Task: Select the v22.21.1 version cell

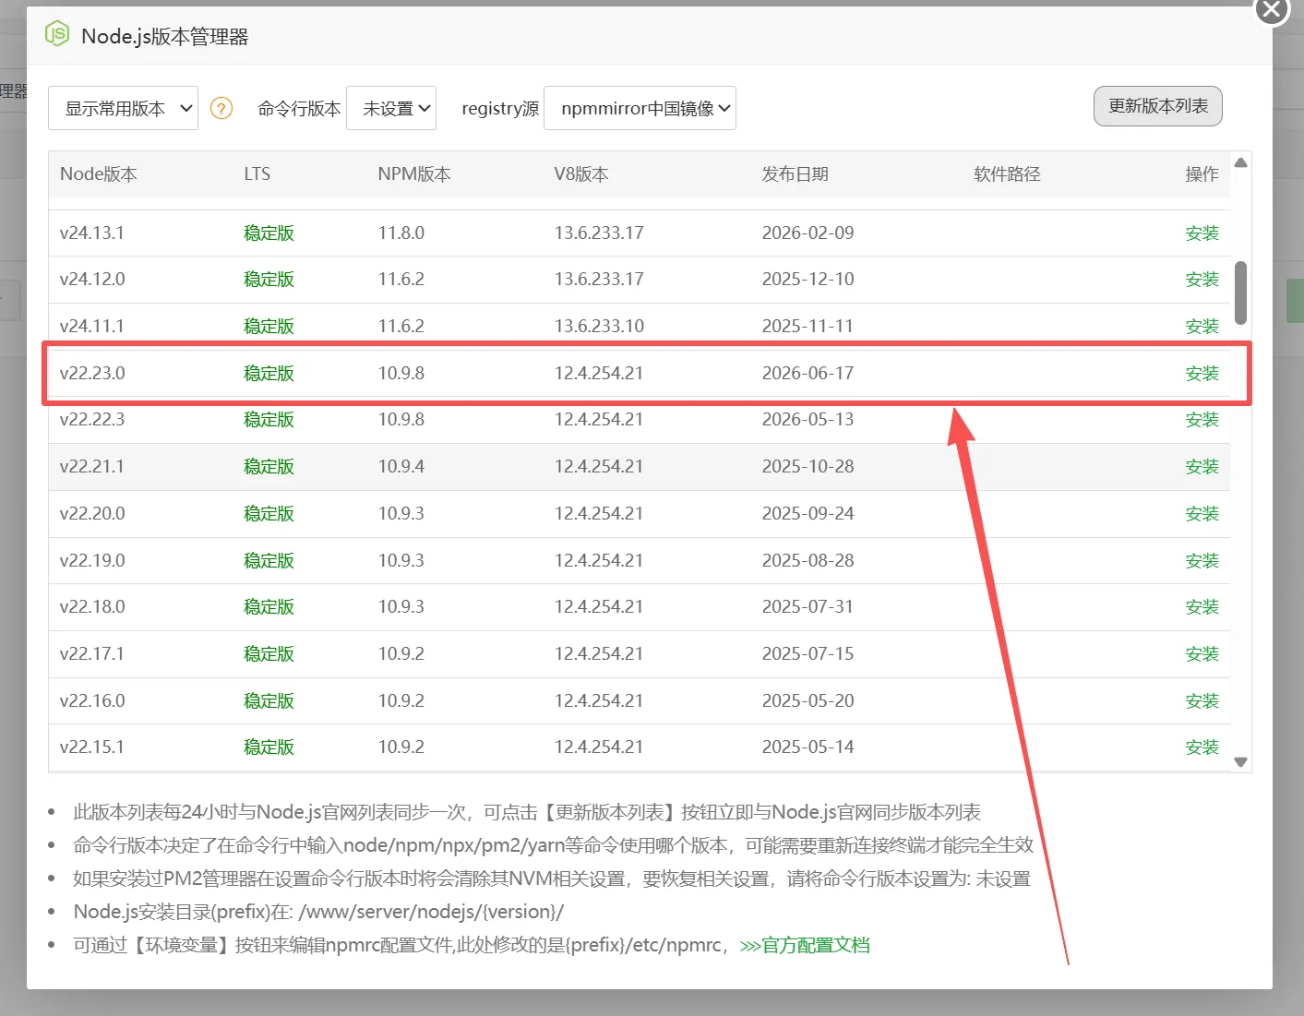Action: click(x=92, y=467)
